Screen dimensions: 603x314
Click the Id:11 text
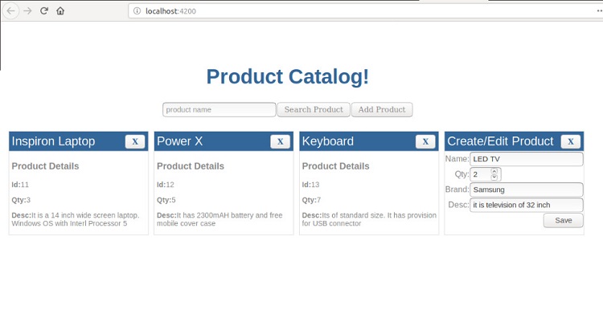click(20, 185)
